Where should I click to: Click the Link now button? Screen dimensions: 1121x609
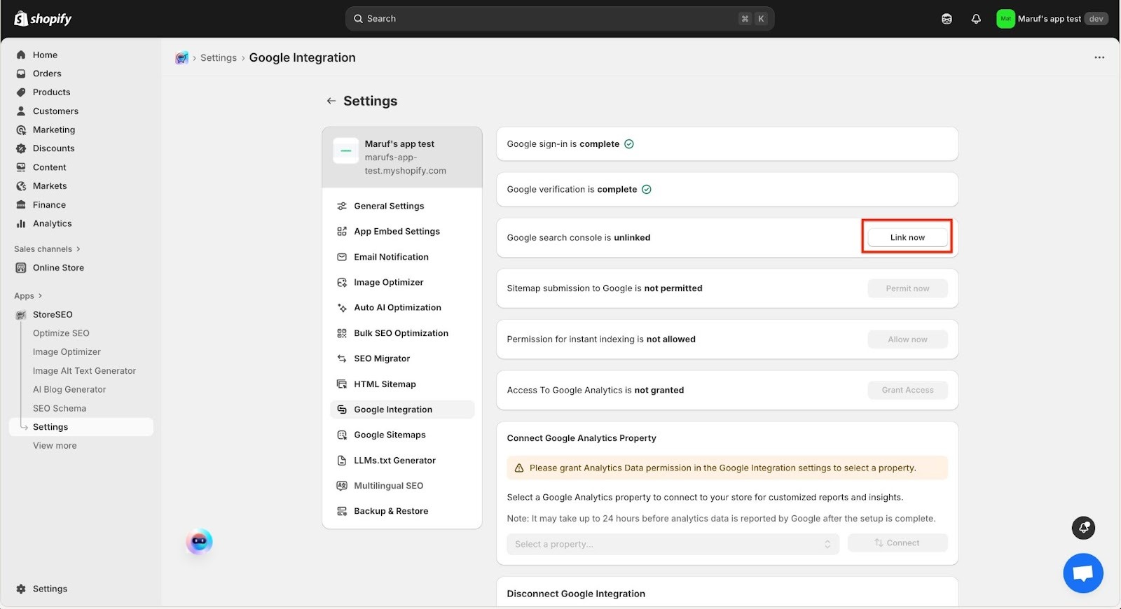tap(907, 237)
